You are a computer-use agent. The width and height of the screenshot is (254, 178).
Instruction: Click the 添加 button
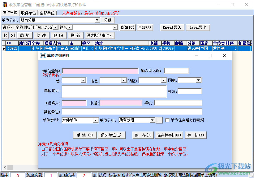[x=25, y=35]
